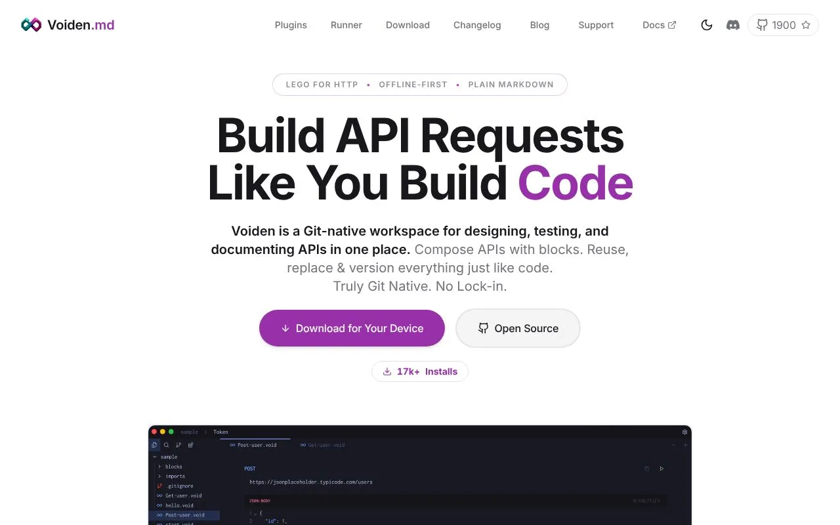Select the files explorer icon in app preview

coord(155,445)
